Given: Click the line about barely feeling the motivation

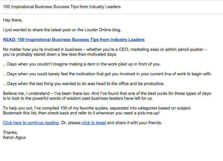Looking at the screenshot, I should [107, 74].
